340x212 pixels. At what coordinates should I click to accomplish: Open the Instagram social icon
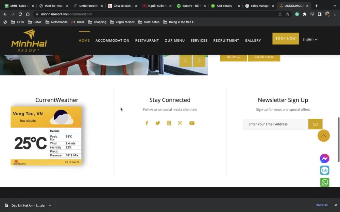point(180,123)
